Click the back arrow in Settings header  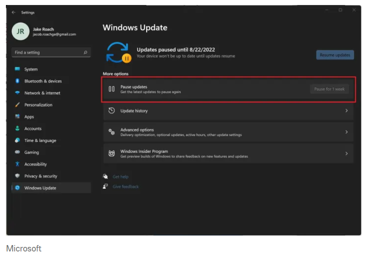(x=14, y=12)
